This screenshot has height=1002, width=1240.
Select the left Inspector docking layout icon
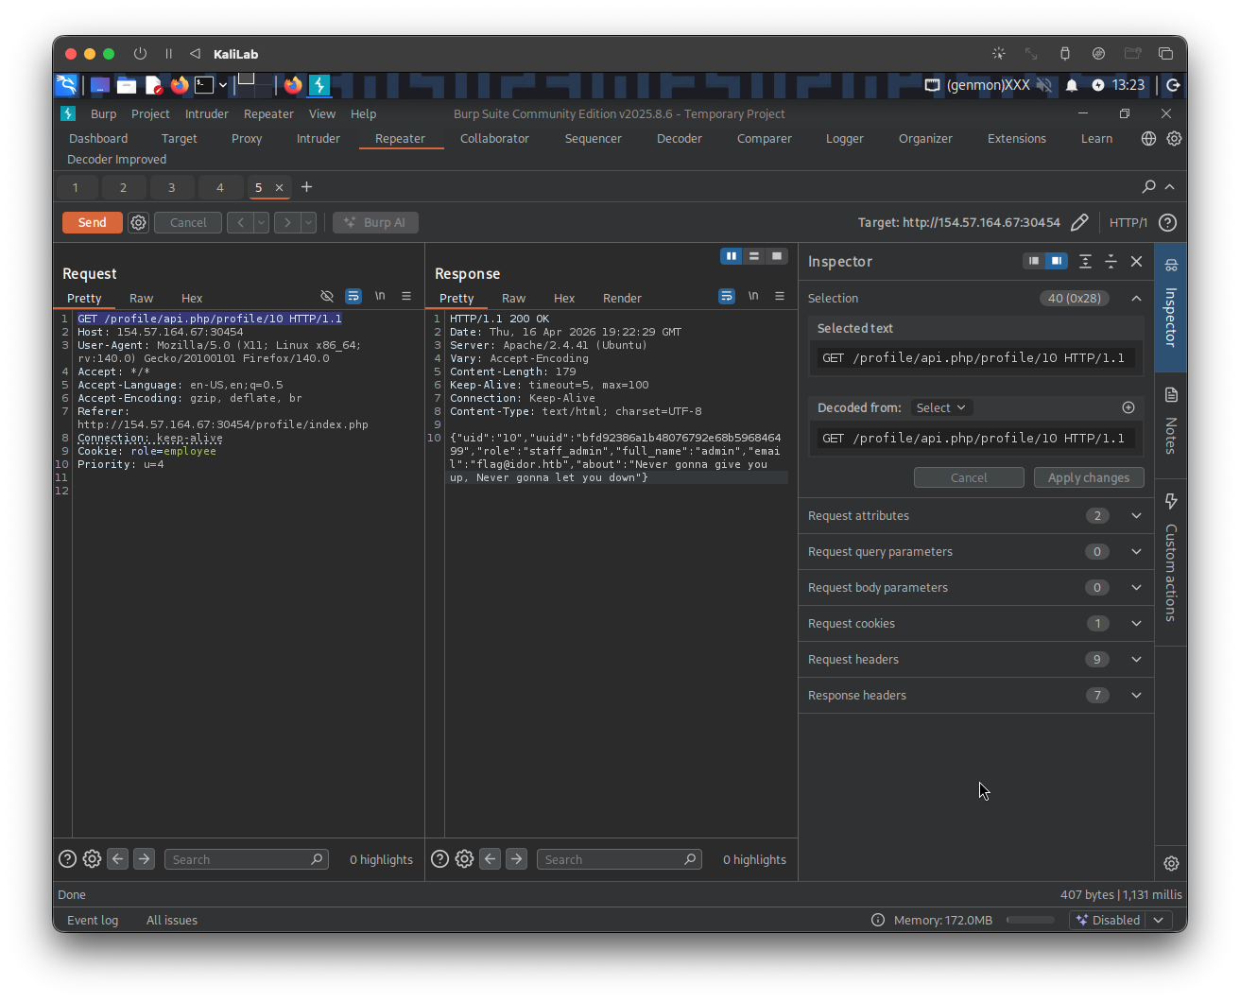click(1034, 261)
